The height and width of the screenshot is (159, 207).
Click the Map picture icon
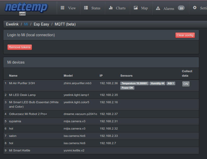coord(136,8)
